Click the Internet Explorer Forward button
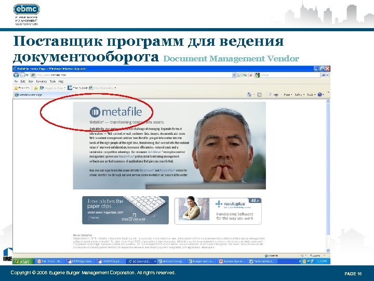The width and height of the screenshot is (374, 281). [x=22, y=75]
